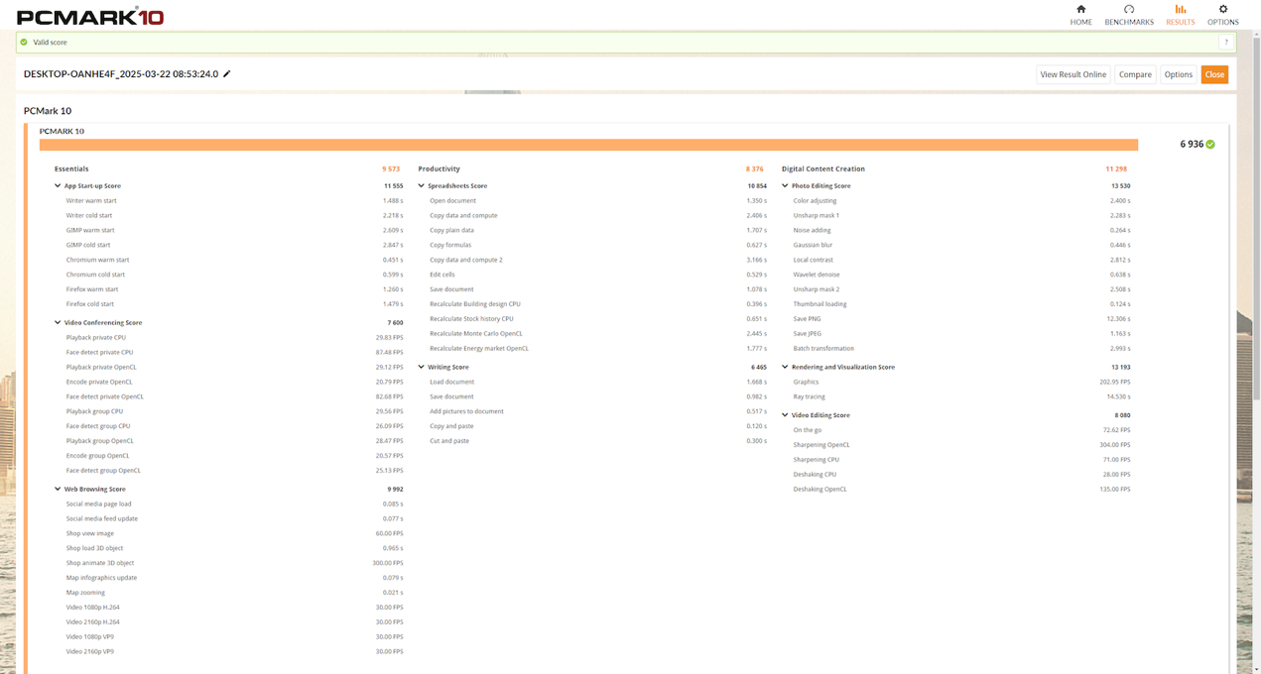
Task: Select the Productivity heading
Action: (440, 168)
